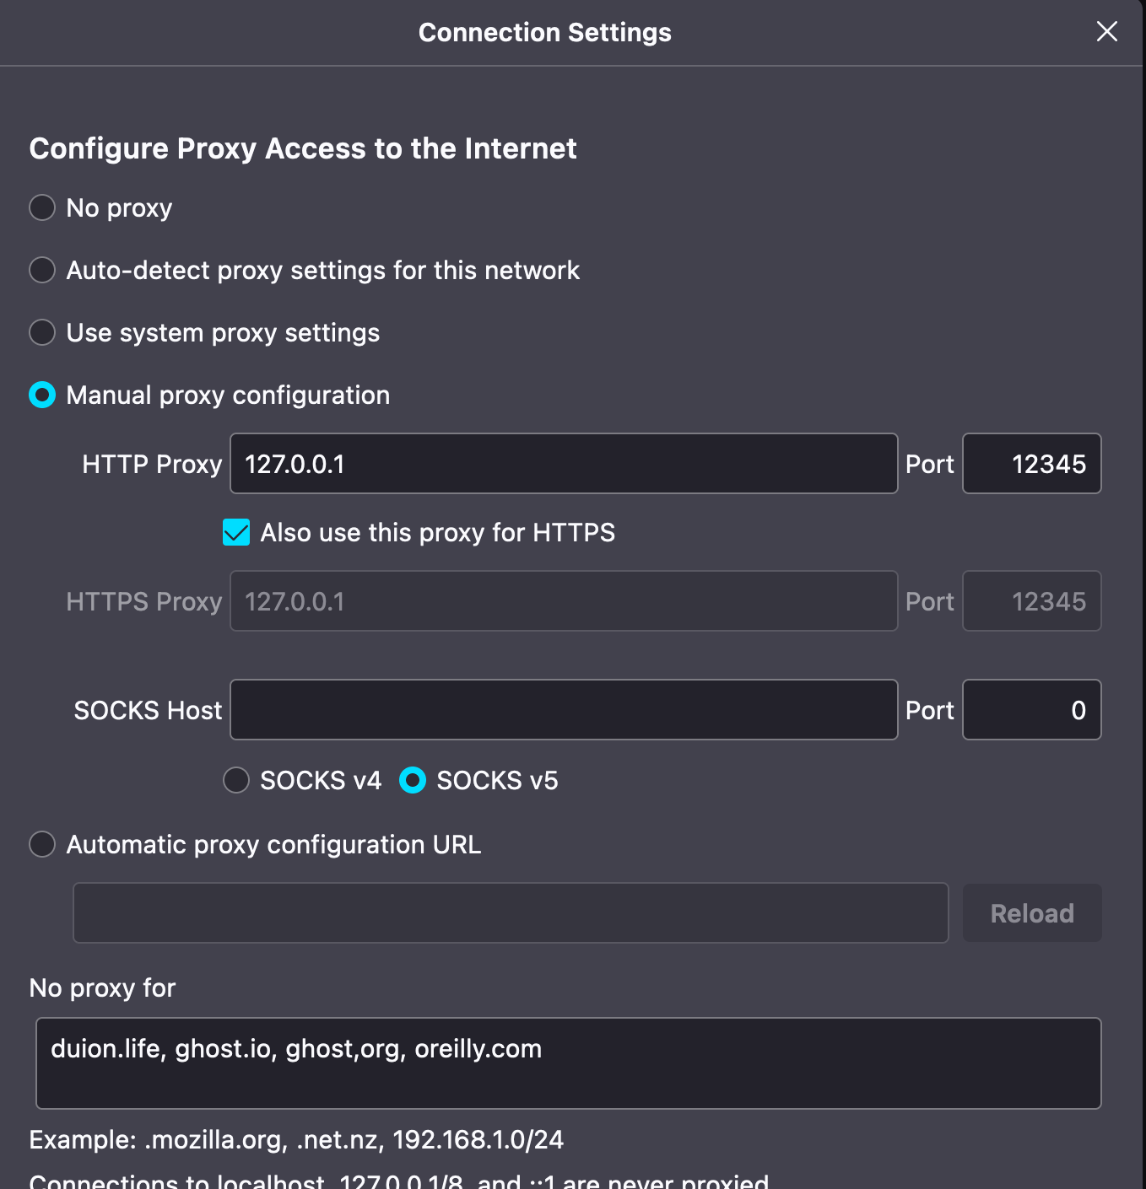Enable Automatic proxy configuration URL
This screenshot has height=1189, width=1146.
(42, 844)
